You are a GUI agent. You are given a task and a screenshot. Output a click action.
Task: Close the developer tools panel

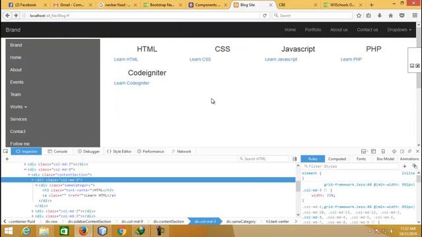tap(417, 151)
